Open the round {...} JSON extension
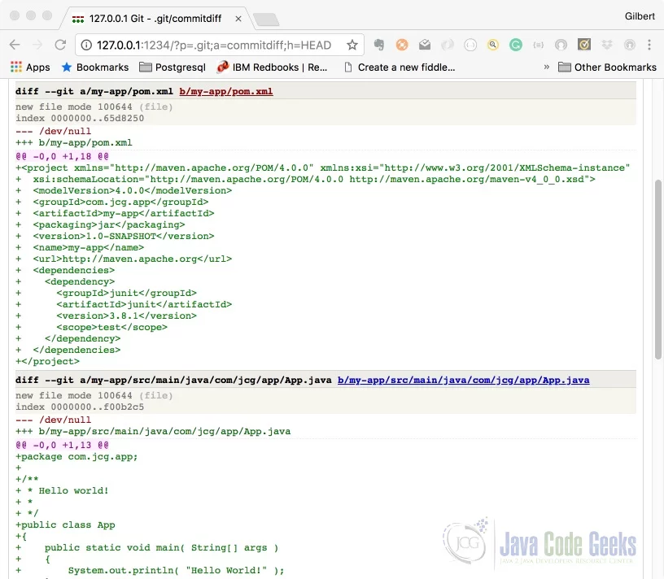The height and width of the screenshot is (579, 664). [470, 45]
